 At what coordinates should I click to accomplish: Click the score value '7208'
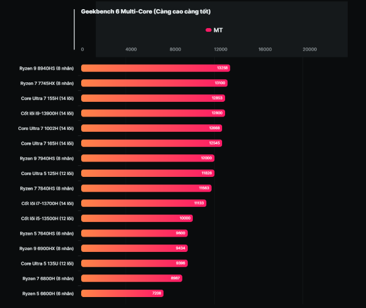157,293
